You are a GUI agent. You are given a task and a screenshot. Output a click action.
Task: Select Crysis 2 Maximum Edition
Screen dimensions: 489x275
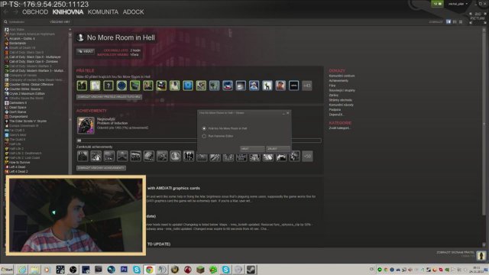27,93
